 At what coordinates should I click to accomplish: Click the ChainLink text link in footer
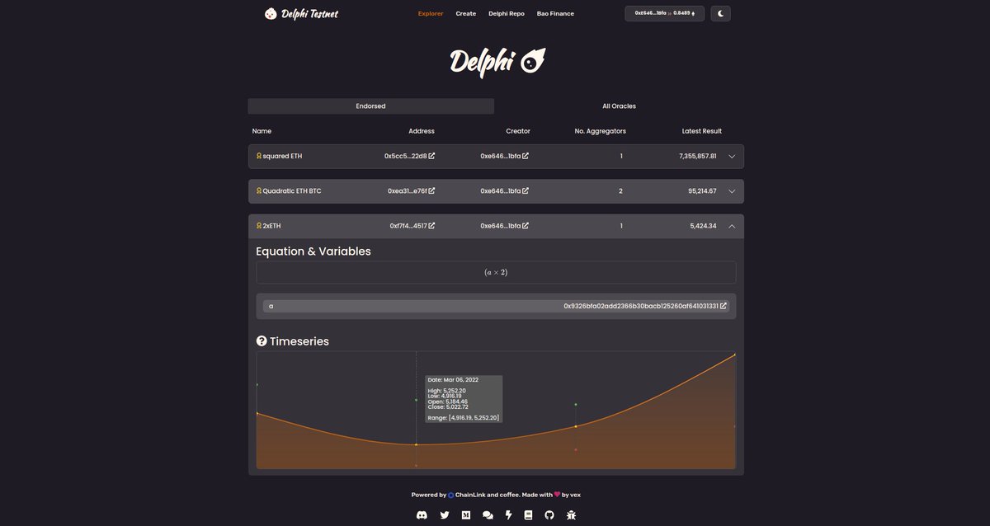(470, 495)
